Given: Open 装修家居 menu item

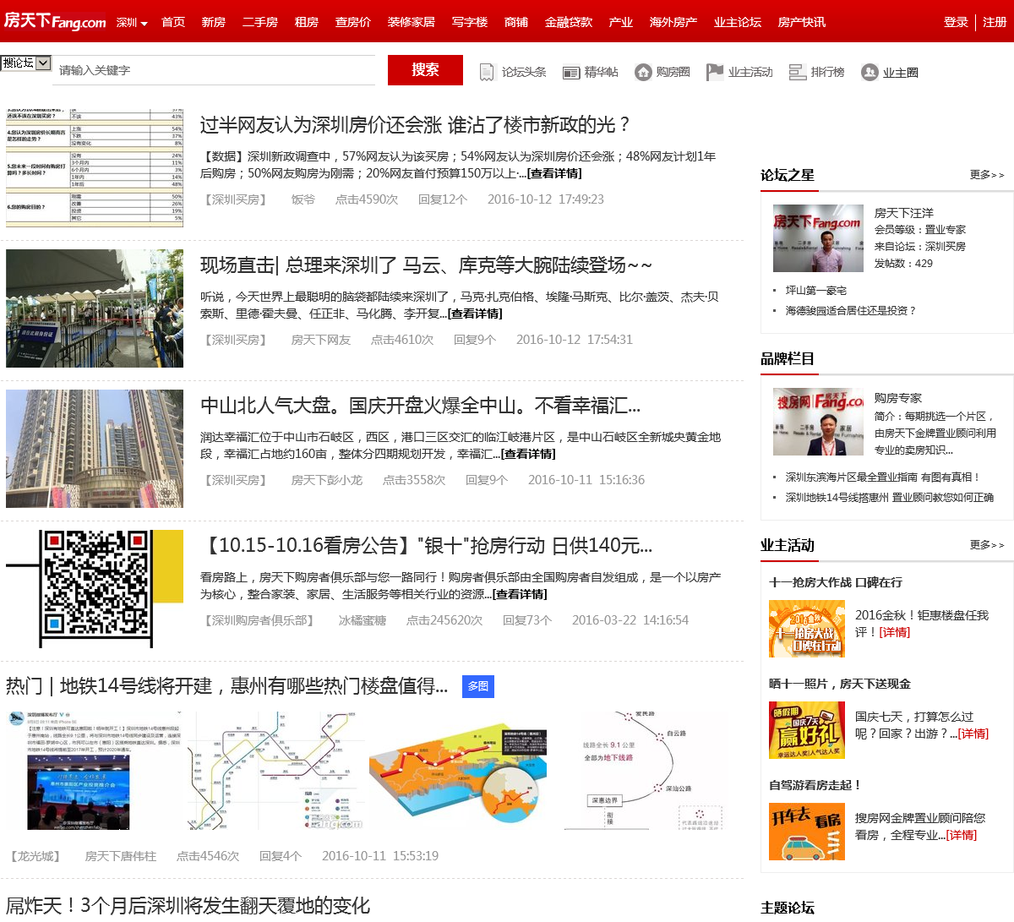Looking at the screenshot, I should tap(412, 22).
